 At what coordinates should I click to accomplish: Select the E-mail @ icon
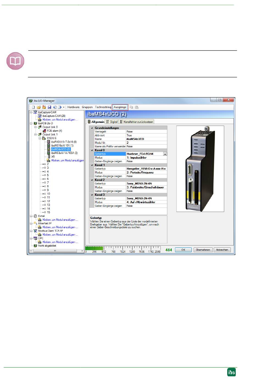[x=35, y=216]
